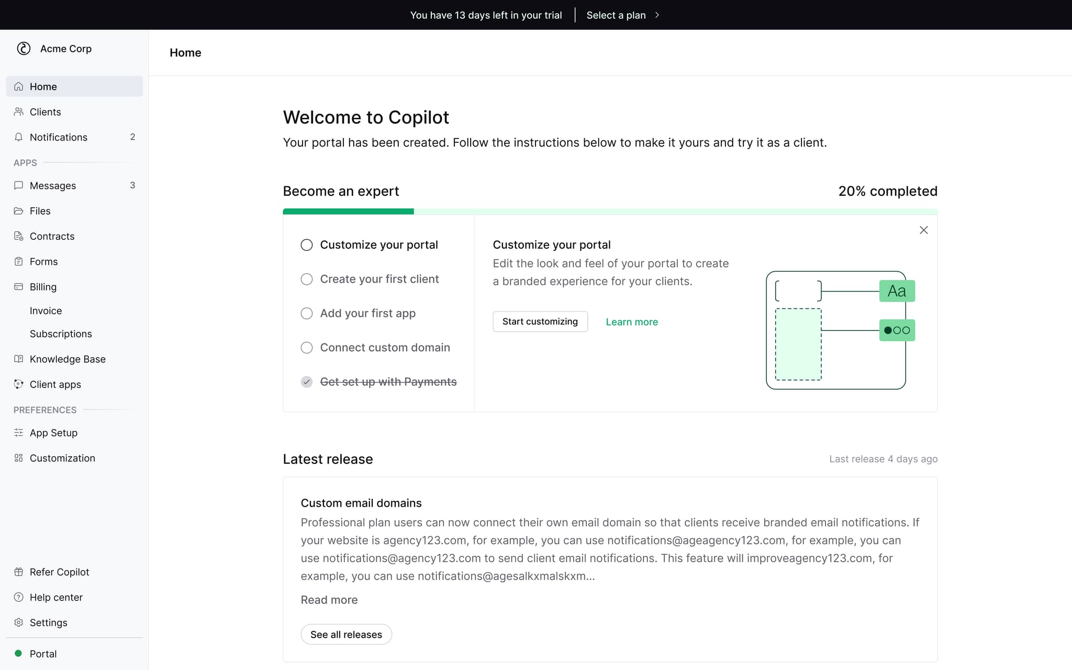
Task: Click the Settings gear icon
Action: (19, 622)
